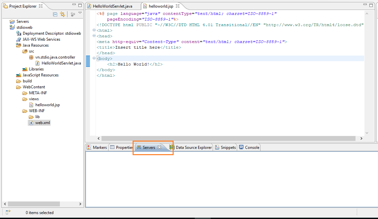
Task: Click Project Explorer scroll left arrow
Action: pyautogui.click(x=5, y=204)
